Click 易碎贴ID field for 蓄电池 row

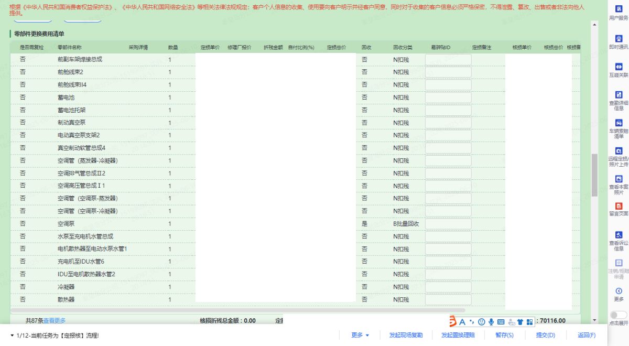click(x=448, y=98)
